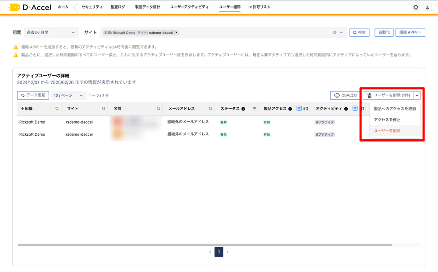438x272 pixels.
Task: Click rsdemo-daccel in second row
Action: 79,134
